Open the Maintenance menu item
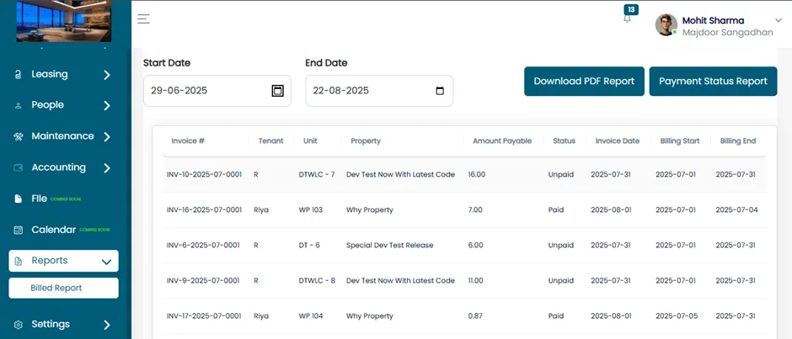The width and height of the screenshot is (792, 339). tap(64, 136)
